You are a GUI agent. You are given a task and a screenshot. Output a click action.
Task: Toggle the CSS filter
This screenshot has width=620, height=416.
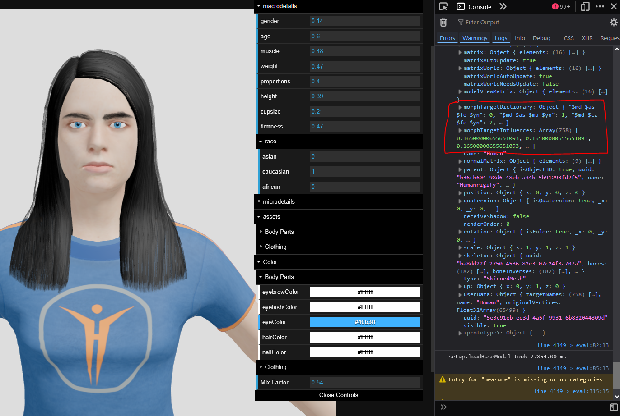pos(569,38)
